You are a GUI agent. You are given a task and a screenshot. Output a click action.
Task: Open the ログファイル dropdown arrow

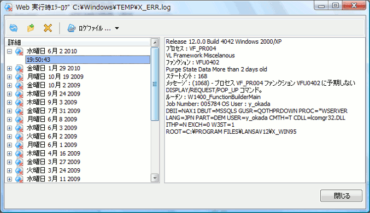117,28
